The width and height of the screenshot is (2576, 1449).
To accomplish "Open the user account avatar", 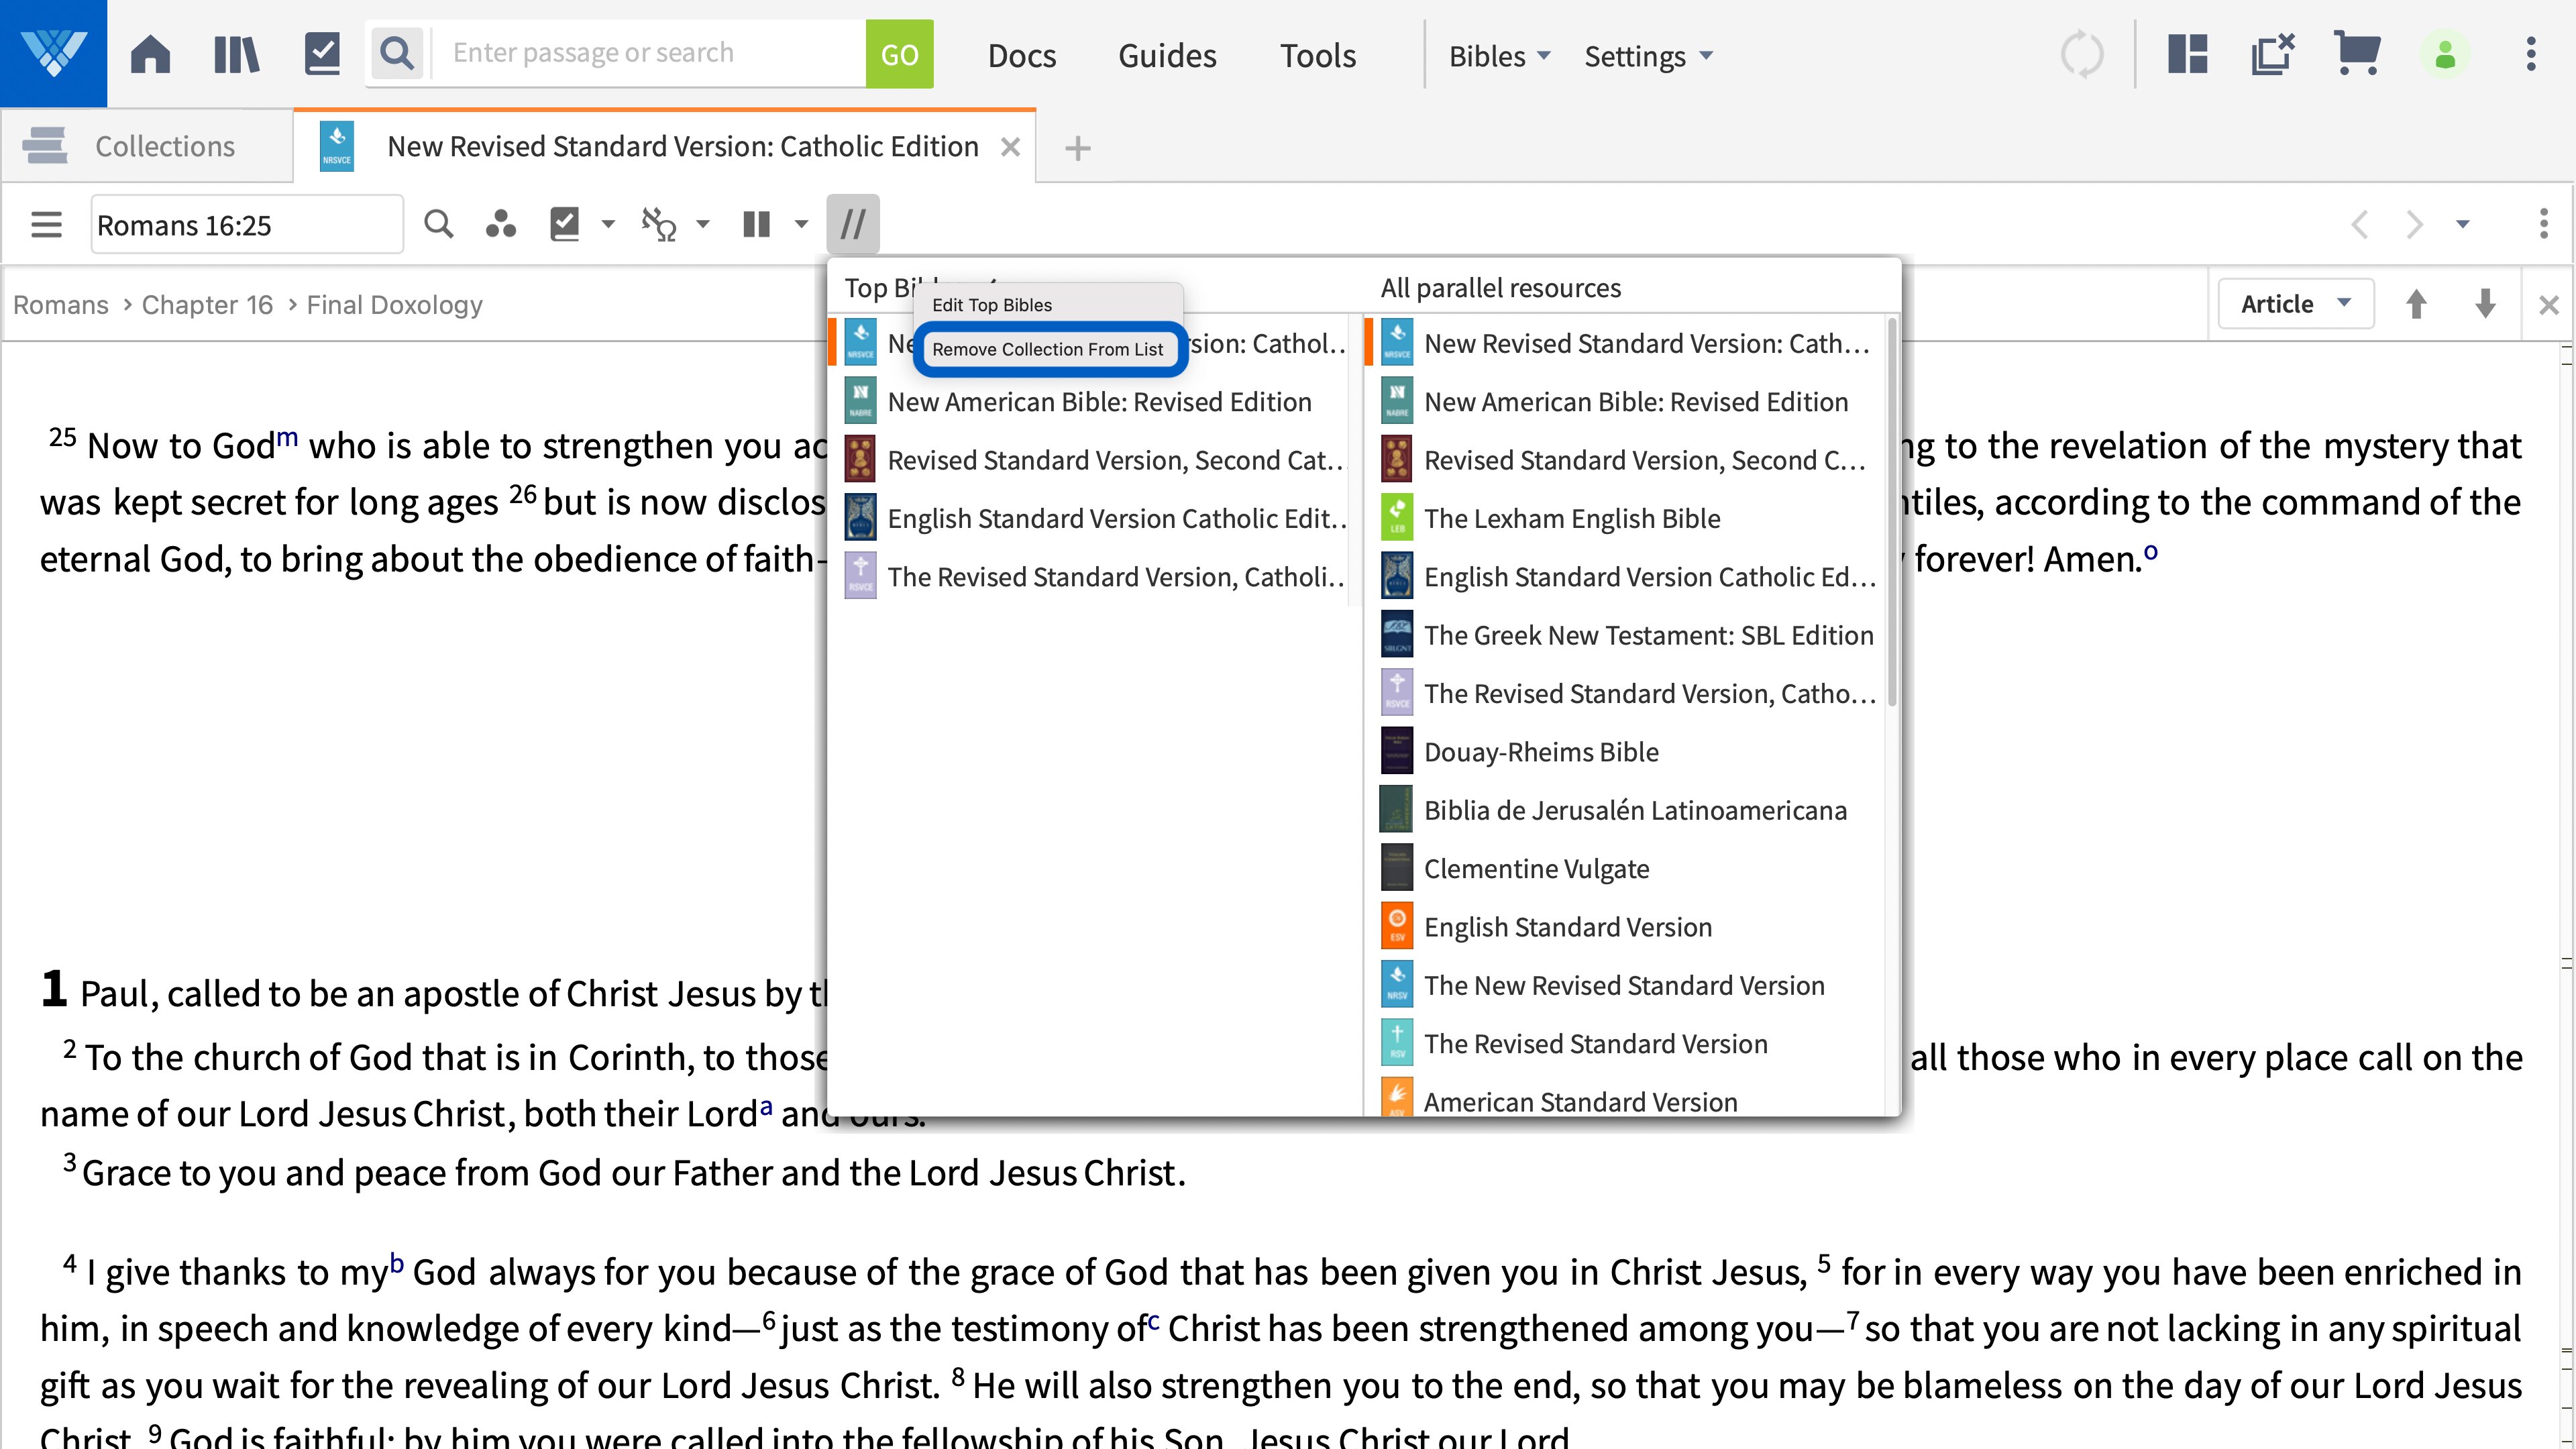I will tap(2445, 54).
